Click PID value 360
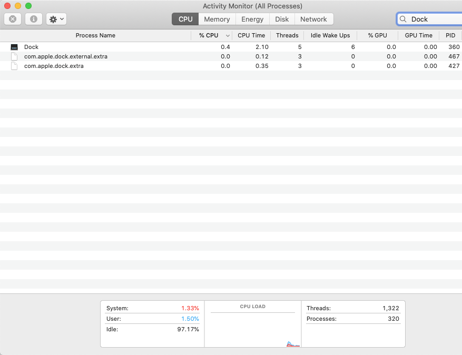 [454, 47]
